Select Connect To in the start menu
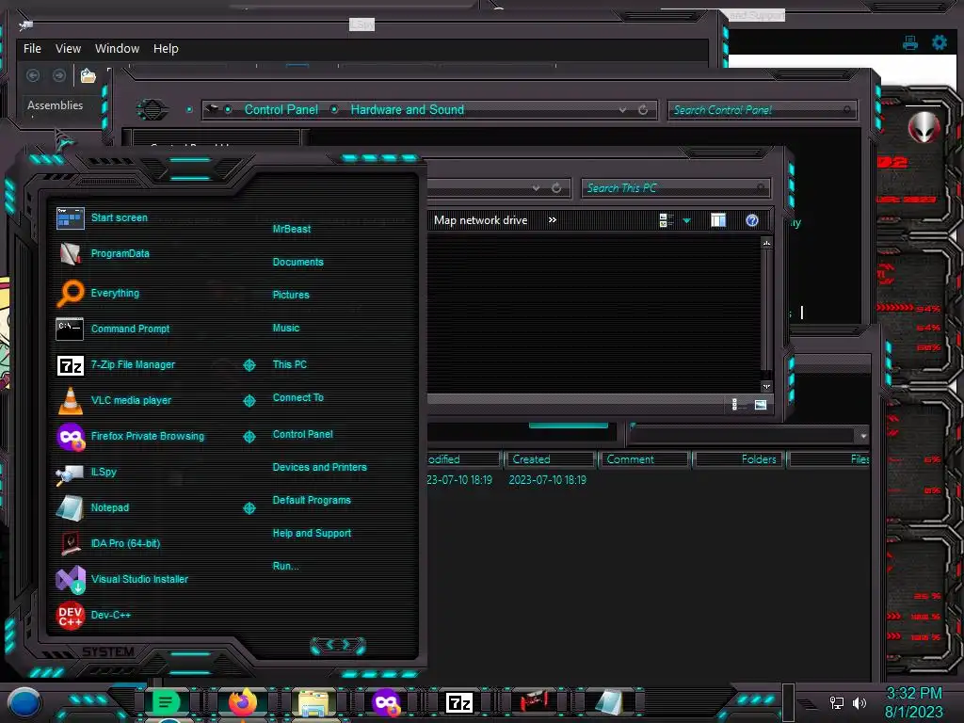Image resolution: width=964 pixels, height=723 pixels. click(297, 397)
